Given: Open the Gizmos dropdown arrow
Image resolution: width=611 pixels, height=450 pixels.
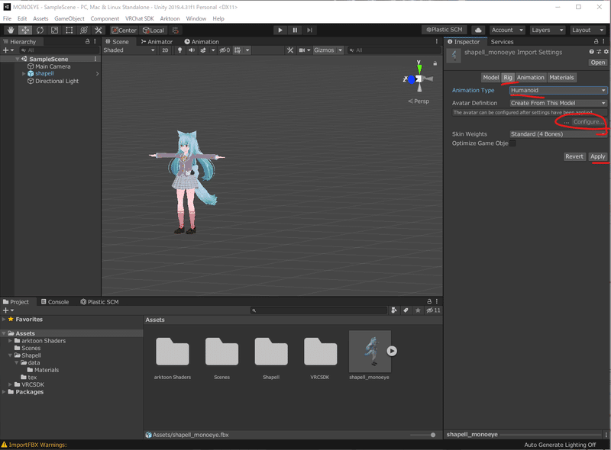Looking at the screenshot, I should click(x=340, y=50).
